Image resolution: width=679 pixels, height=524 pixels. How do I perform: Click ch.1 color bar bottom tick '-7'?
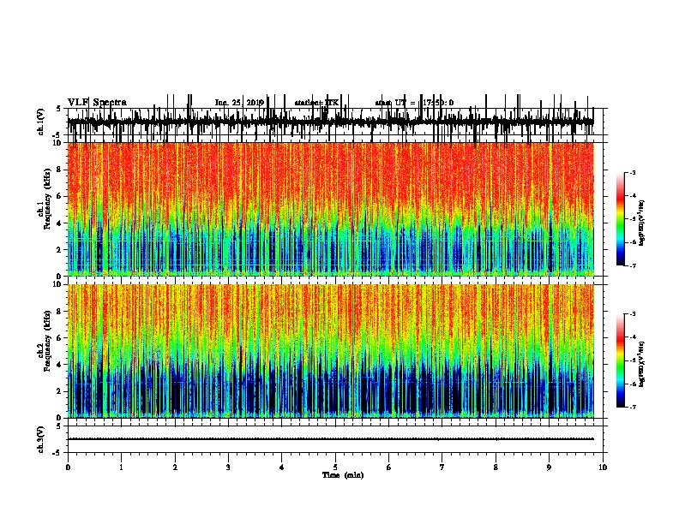633,265
